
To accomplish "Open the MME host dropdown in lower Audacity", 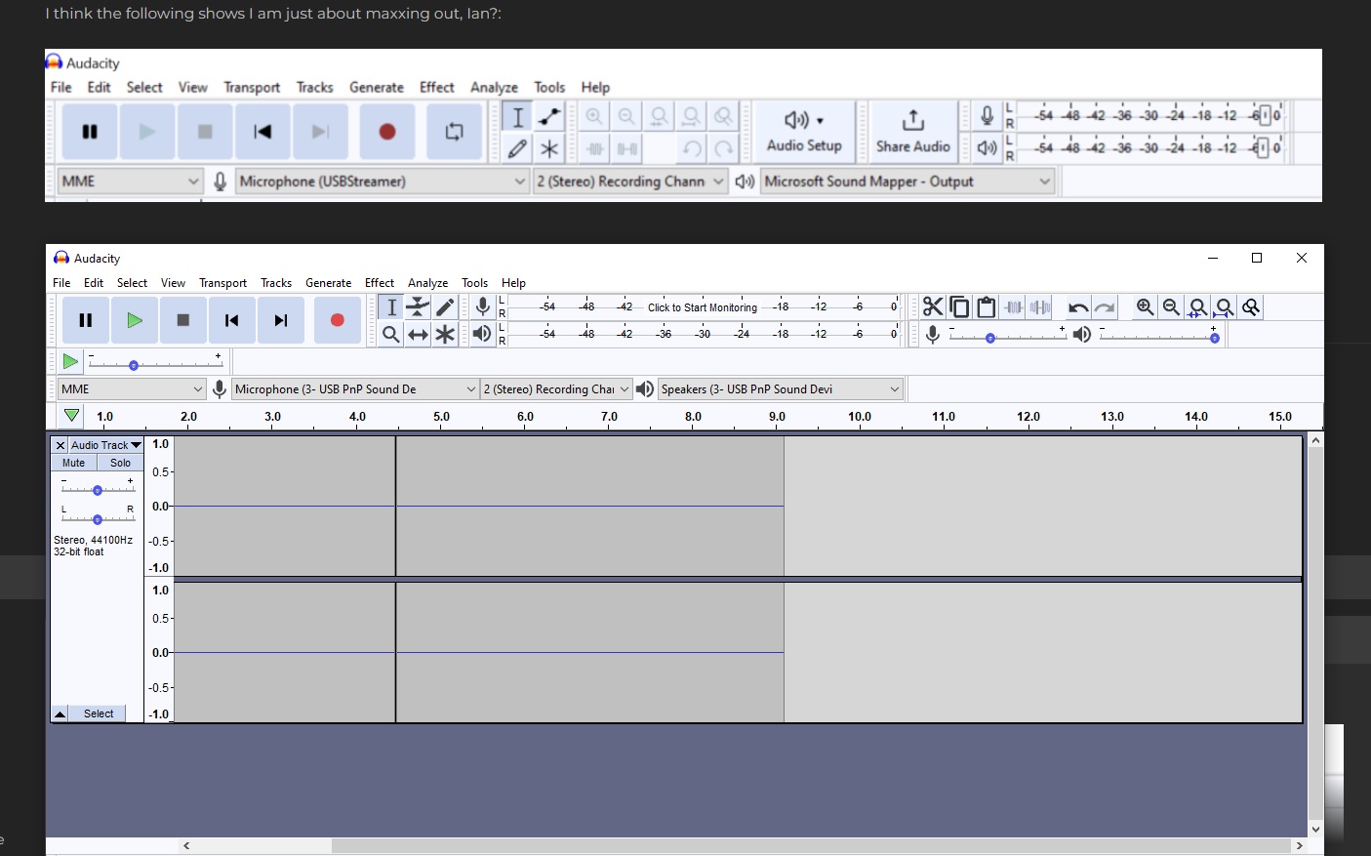I will [x=132, y=389].
